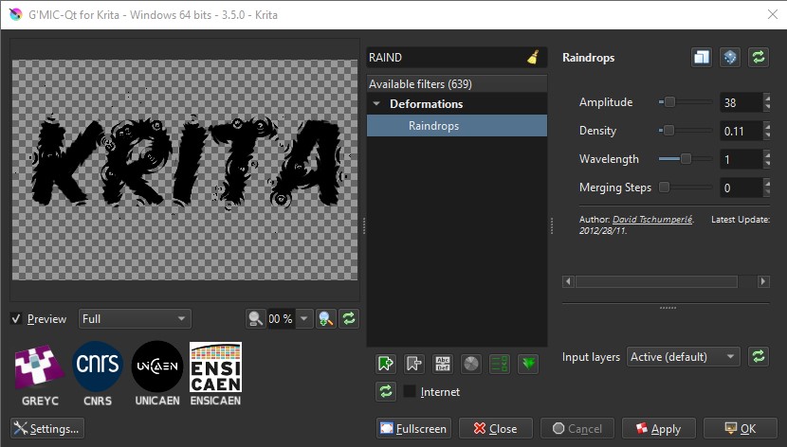Click the remove fave icon below the filter list
The image size is (787, 447).
[413, 363]
